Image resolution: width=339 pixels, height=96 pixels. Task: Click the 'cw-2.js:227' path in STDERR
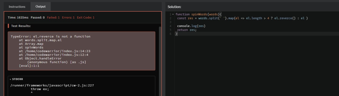tap(52, 85)
